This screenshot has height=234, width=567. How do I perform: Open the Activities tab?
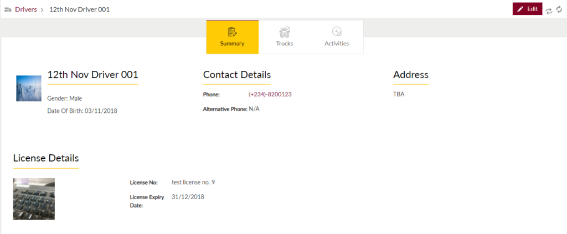click(337, 37)
